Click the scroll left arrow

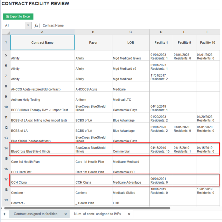(x=2, y=208)
